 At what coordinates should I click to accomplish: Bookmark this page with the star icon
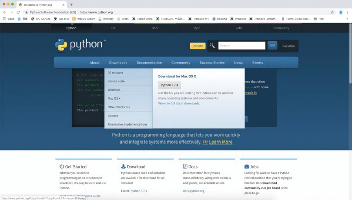pyautogui.click(x=332, y=12)
